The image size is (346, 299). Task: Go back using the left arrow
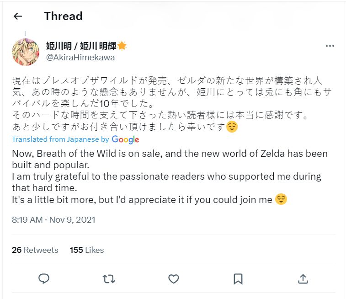click(x=18, y=16)
